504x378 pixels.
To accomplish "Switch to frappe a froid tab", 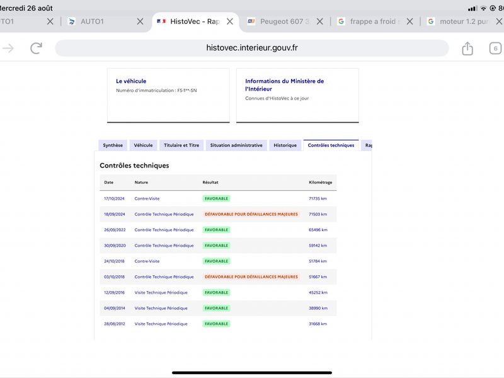I will (374, 21).
